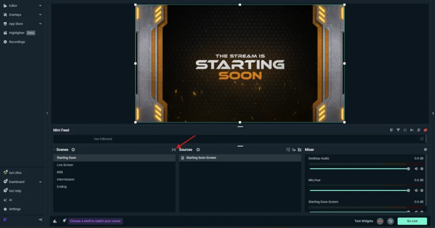
Task: Open performance stats bar chart icon
Action: click(55, 221)
